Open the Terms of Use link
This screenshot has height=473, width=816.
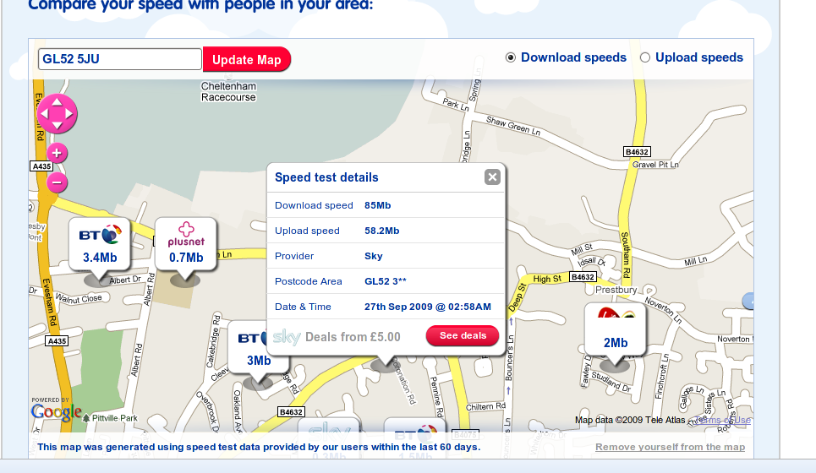723,420
